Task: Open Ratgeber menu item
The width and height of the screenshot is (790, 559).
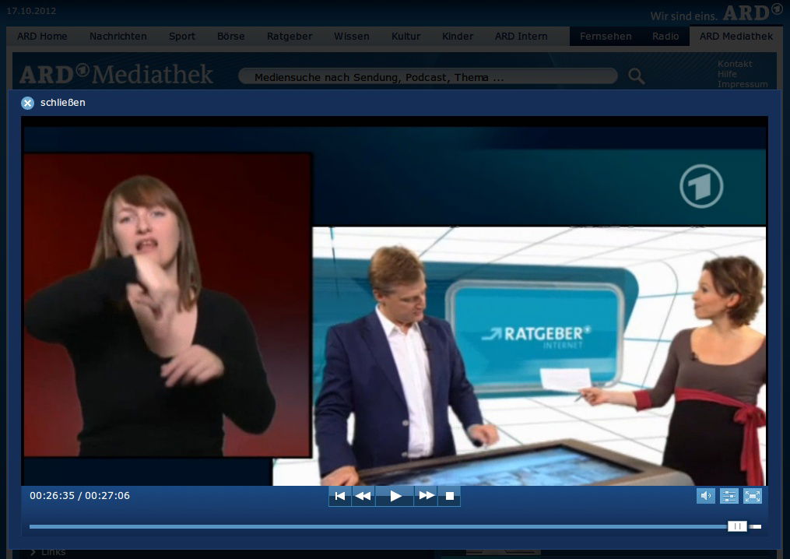Action: (x=290, y=37)
